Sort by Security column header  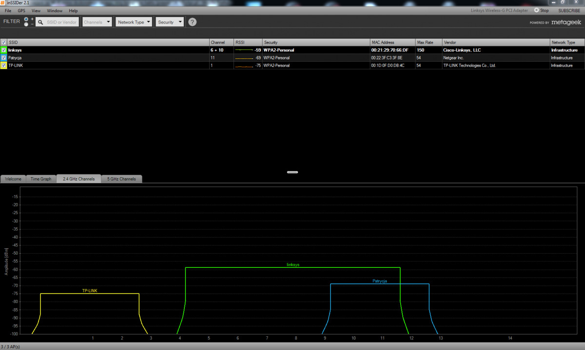[316, 42]
